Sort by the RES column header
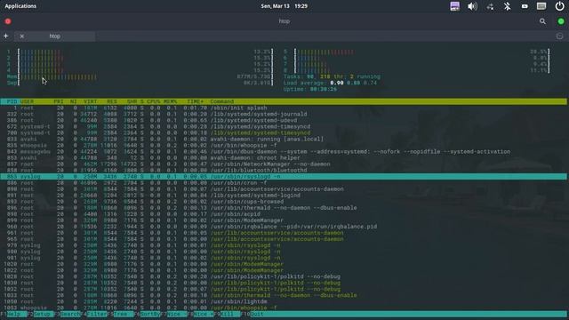The image size is (569, 320). coord(112,101)
